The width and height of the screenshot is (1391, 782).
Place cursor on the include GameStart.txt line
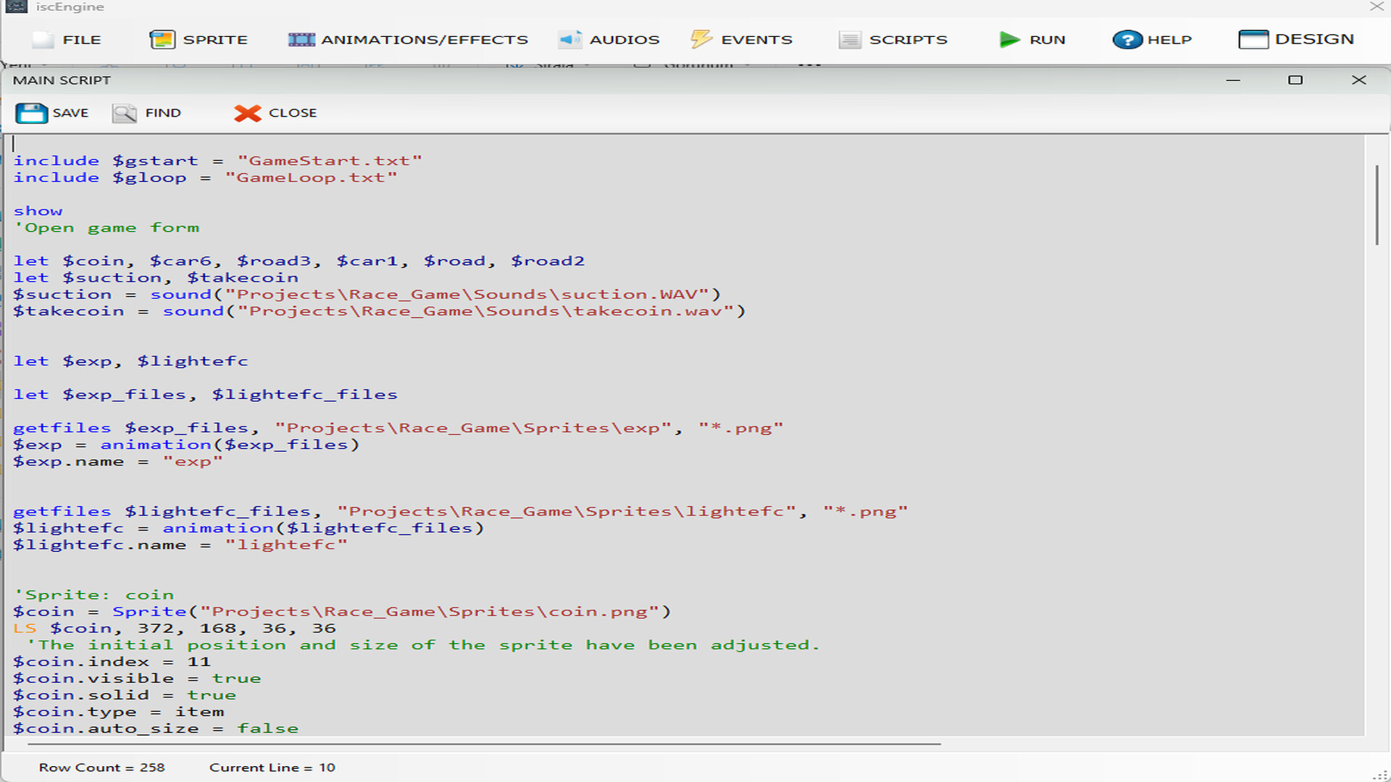pos(217,160)
